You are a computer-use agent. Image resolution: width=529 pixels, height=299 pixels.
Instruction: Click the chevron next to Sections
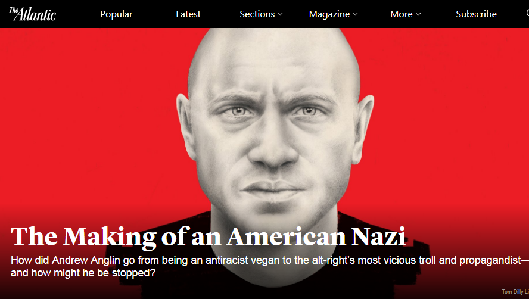pos(280,14)
